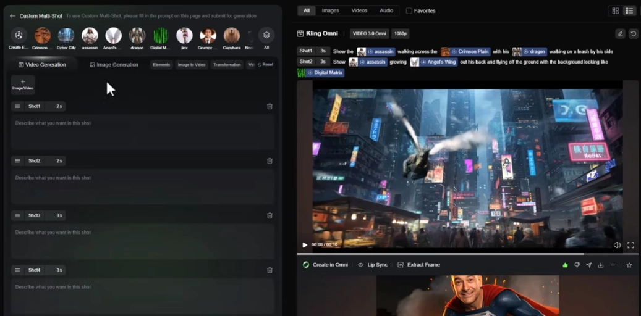
Task: Toggle the star favorite on the video
Action: pos(629,265)
